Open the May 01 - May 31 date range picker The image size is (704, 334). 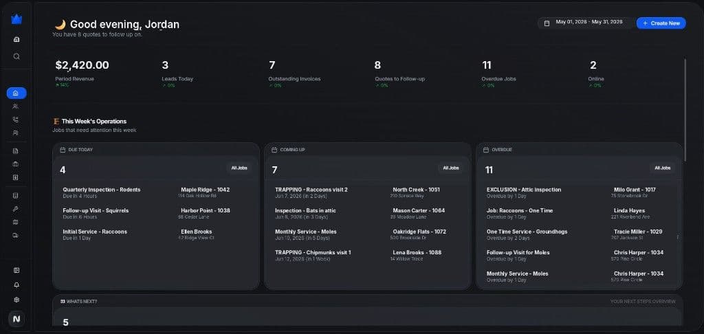pyautogui.click(x=586, y=23)
